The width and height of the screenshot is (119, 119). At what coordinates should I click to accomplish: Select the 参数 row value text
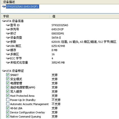tap(84, 42)
